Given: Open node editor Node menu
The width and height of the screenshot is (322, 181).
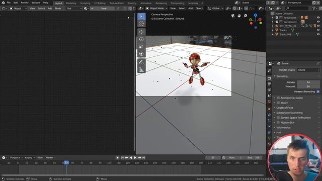Looking at the screenshot, I should pos(58,9).
